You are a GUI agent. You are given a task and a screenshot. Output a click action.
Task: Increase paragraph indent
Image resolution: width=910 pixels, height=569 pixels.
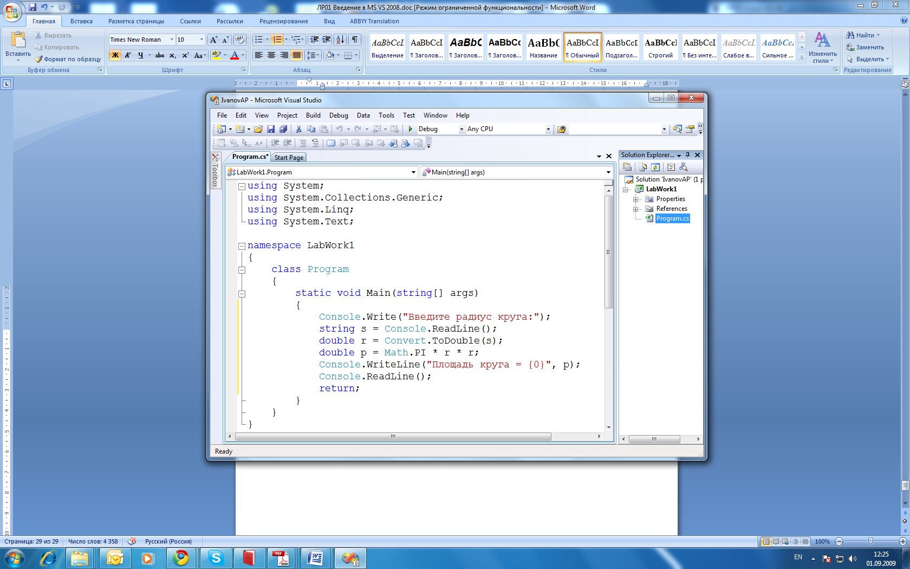(327, 40)
